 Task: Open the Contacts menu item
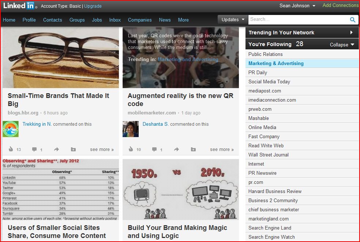[x=53, y=20]
